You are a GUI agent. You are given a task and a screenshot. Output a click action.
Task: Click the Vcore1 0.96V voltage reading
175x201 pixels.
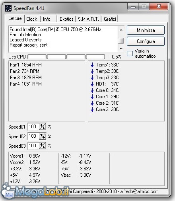pyautogui.click(x=25, y=156)
